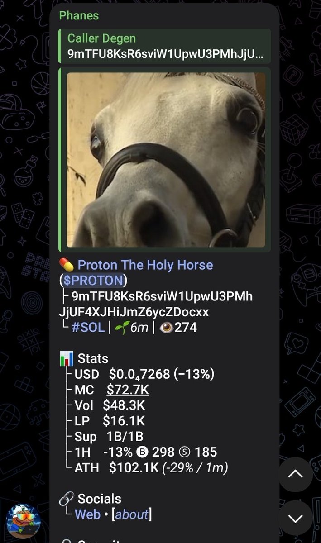
Task: Open the frog avatar profile picture
Action: point(23,521)
